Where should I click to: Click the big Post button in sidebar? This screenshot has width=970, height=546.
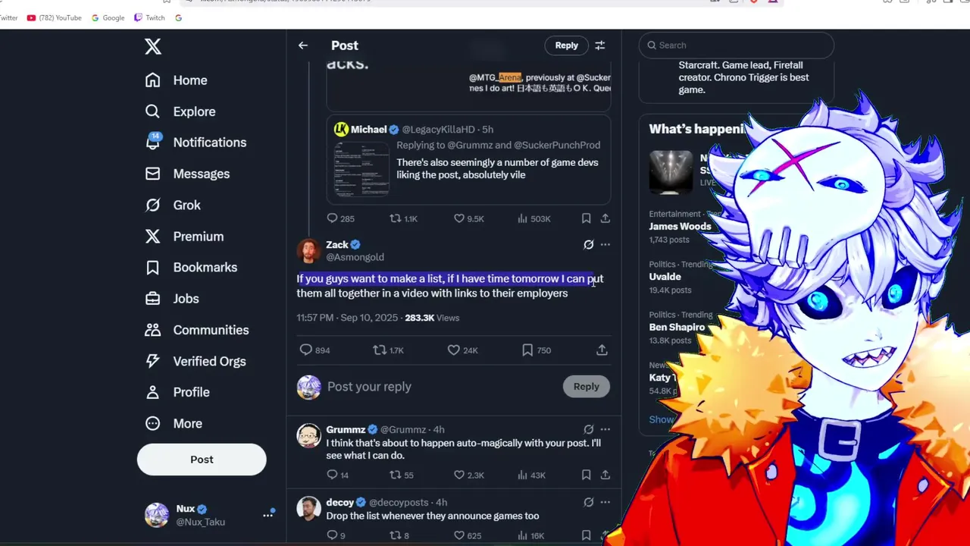[x=202, y=460]
